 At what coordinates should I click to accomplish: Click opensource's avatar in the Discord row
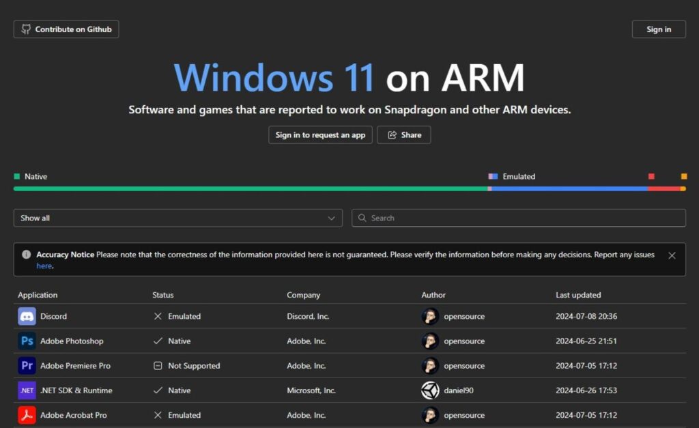point(430,316)
